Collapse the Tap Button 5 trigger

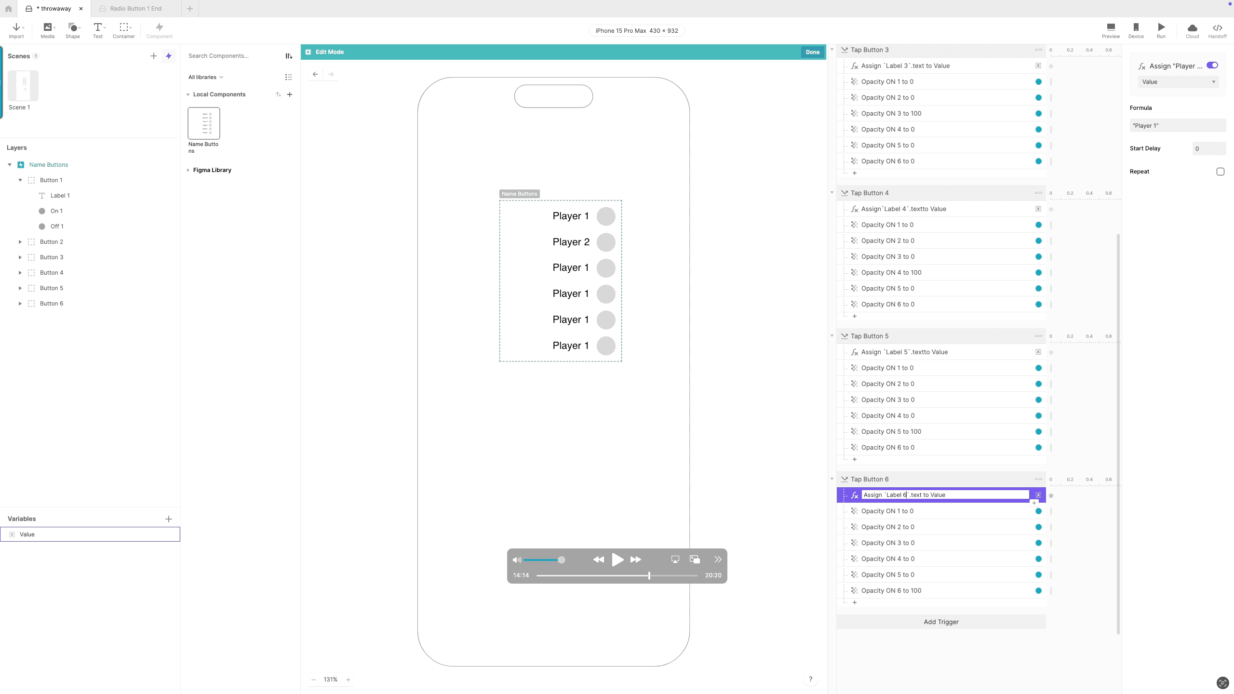pos(832,335)
